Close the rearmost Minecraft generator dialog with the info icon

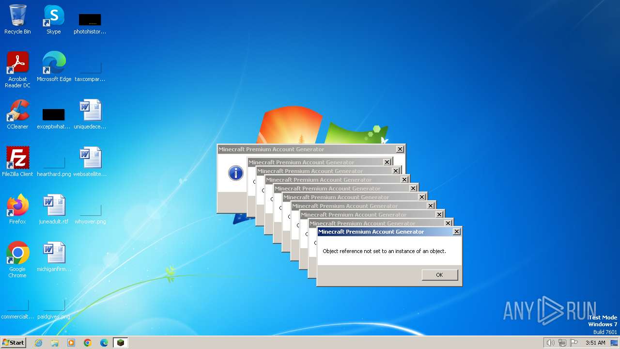point(400,149)
